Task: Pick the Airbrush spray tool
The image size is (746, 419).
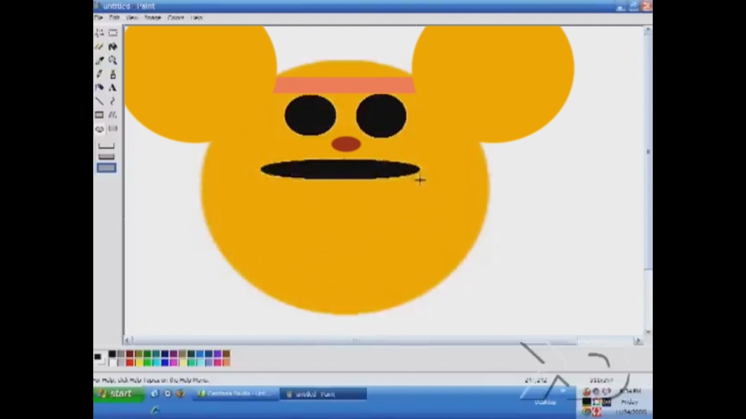Action: (99, 87)
